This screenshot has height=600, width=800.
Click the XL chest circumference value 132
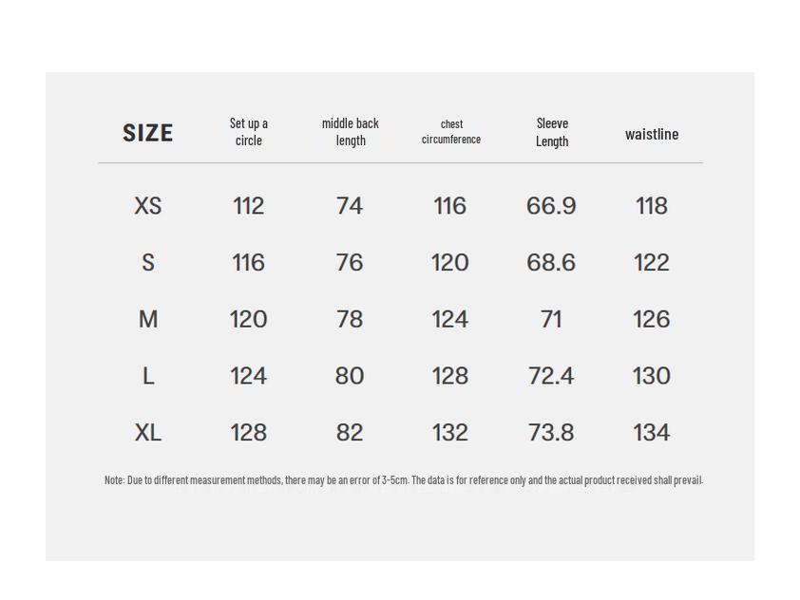point(450,433)
